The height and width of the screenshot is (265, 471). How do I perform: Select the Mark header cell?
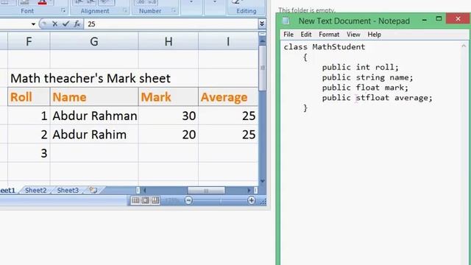[169, 97]
